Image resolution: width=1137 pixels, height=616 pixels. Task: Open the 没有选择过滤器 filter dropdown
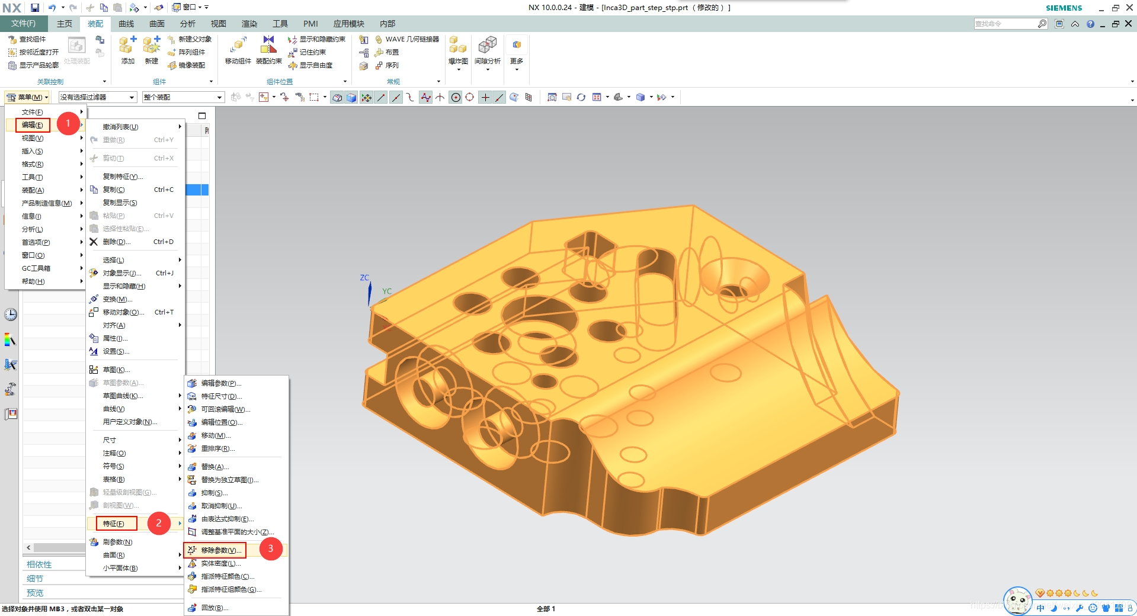pyautogui.click(x=98, y=97)
